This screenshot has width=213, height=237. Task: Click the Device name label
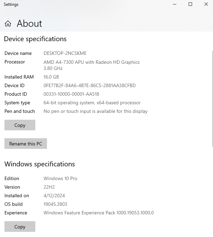(18, 53)
